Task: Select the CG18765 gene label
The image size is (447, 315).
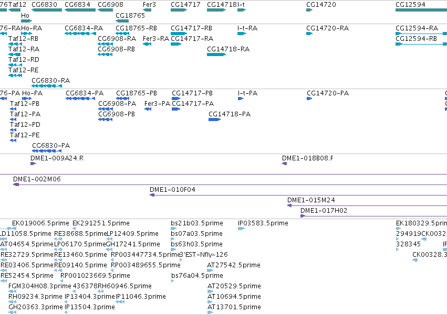Action: [x=130, y=15]
